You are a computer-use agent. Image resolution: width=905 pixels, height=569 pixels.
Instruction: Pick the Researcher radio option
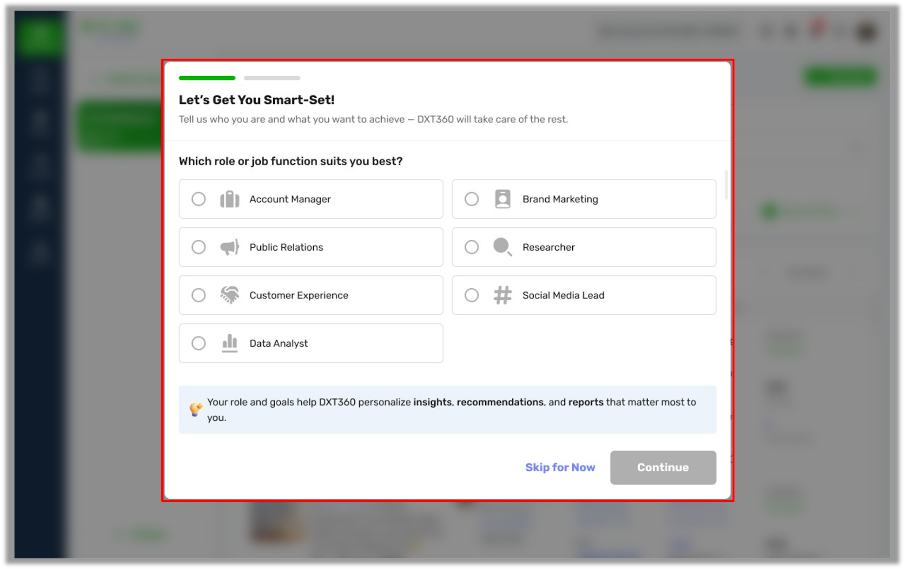pyautogui.click(x=472, y=247)
